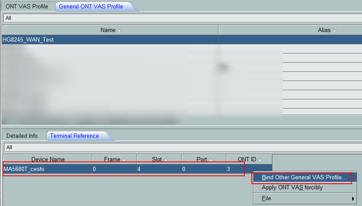
Task: Click sort arrow on Alias column
Action: (x=334, y=30)
